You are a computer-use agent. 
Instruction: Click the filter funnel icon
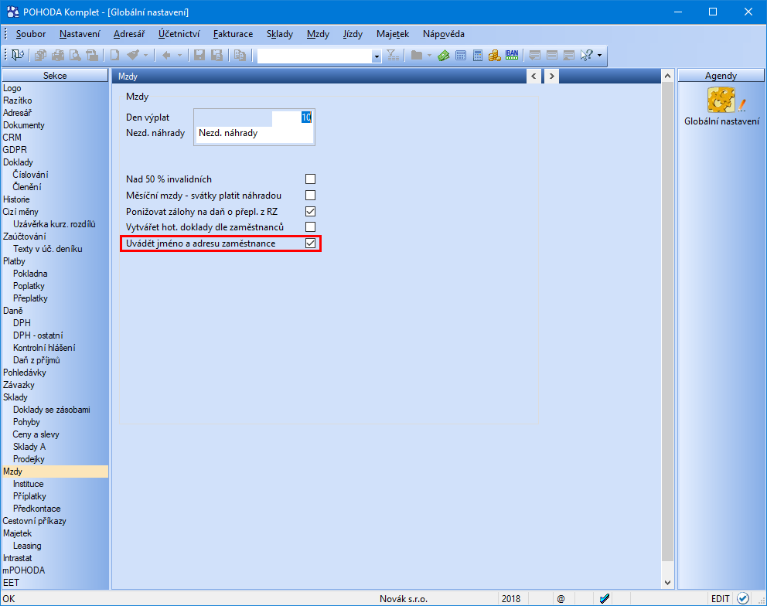pyautogui.click(x=393, y=56)
